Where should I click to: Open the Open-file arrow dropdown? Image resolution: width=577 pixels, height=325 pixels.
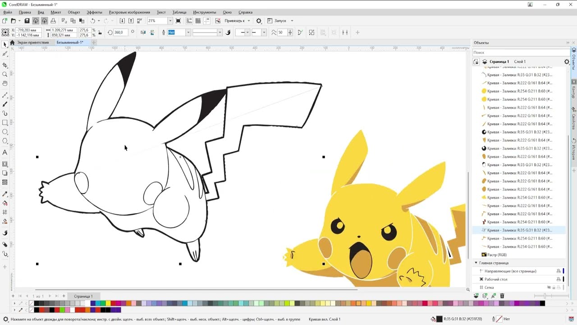click(x=19, y=21)
